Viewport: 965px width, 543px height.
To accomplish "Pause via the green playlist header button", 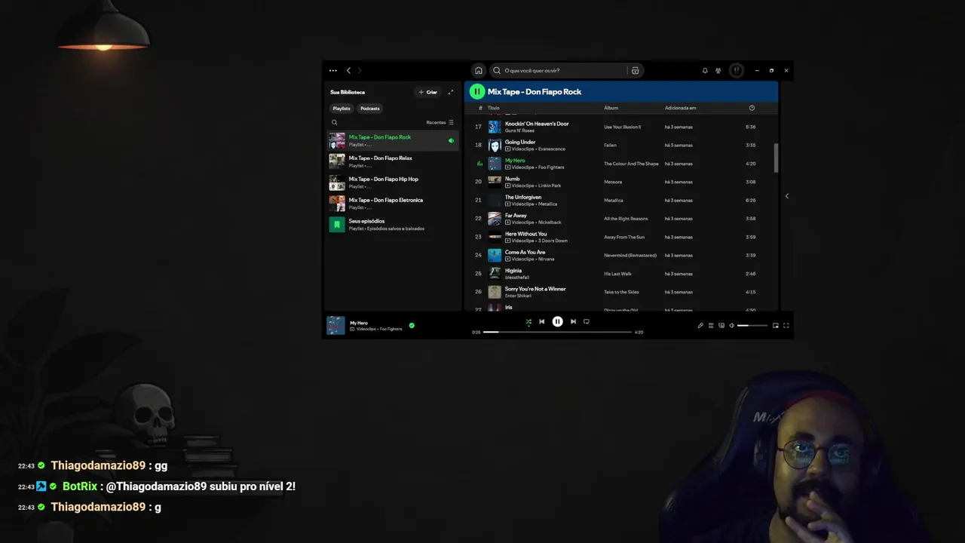I will [x=477, y=92].
